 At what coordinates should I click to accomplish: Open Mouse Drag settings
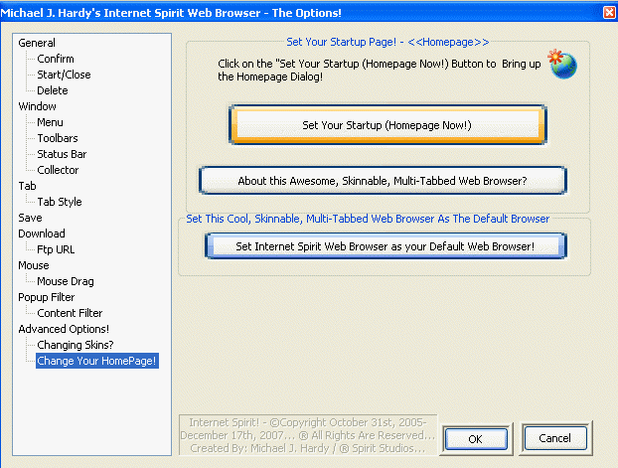[x=66, y=281]
